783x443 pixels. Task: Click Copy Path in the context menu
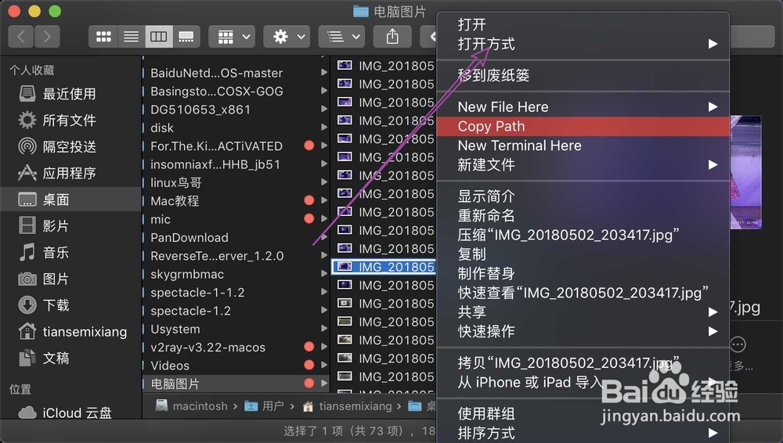583,126
